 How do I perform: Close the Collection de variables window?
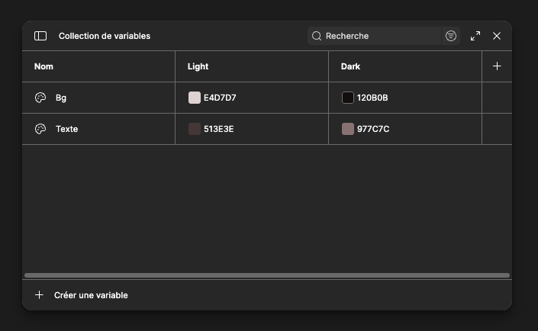[x=497, y=36]
